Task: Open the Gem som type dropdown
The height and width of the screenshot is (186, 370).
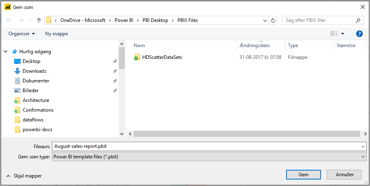Action: [209, 157]
